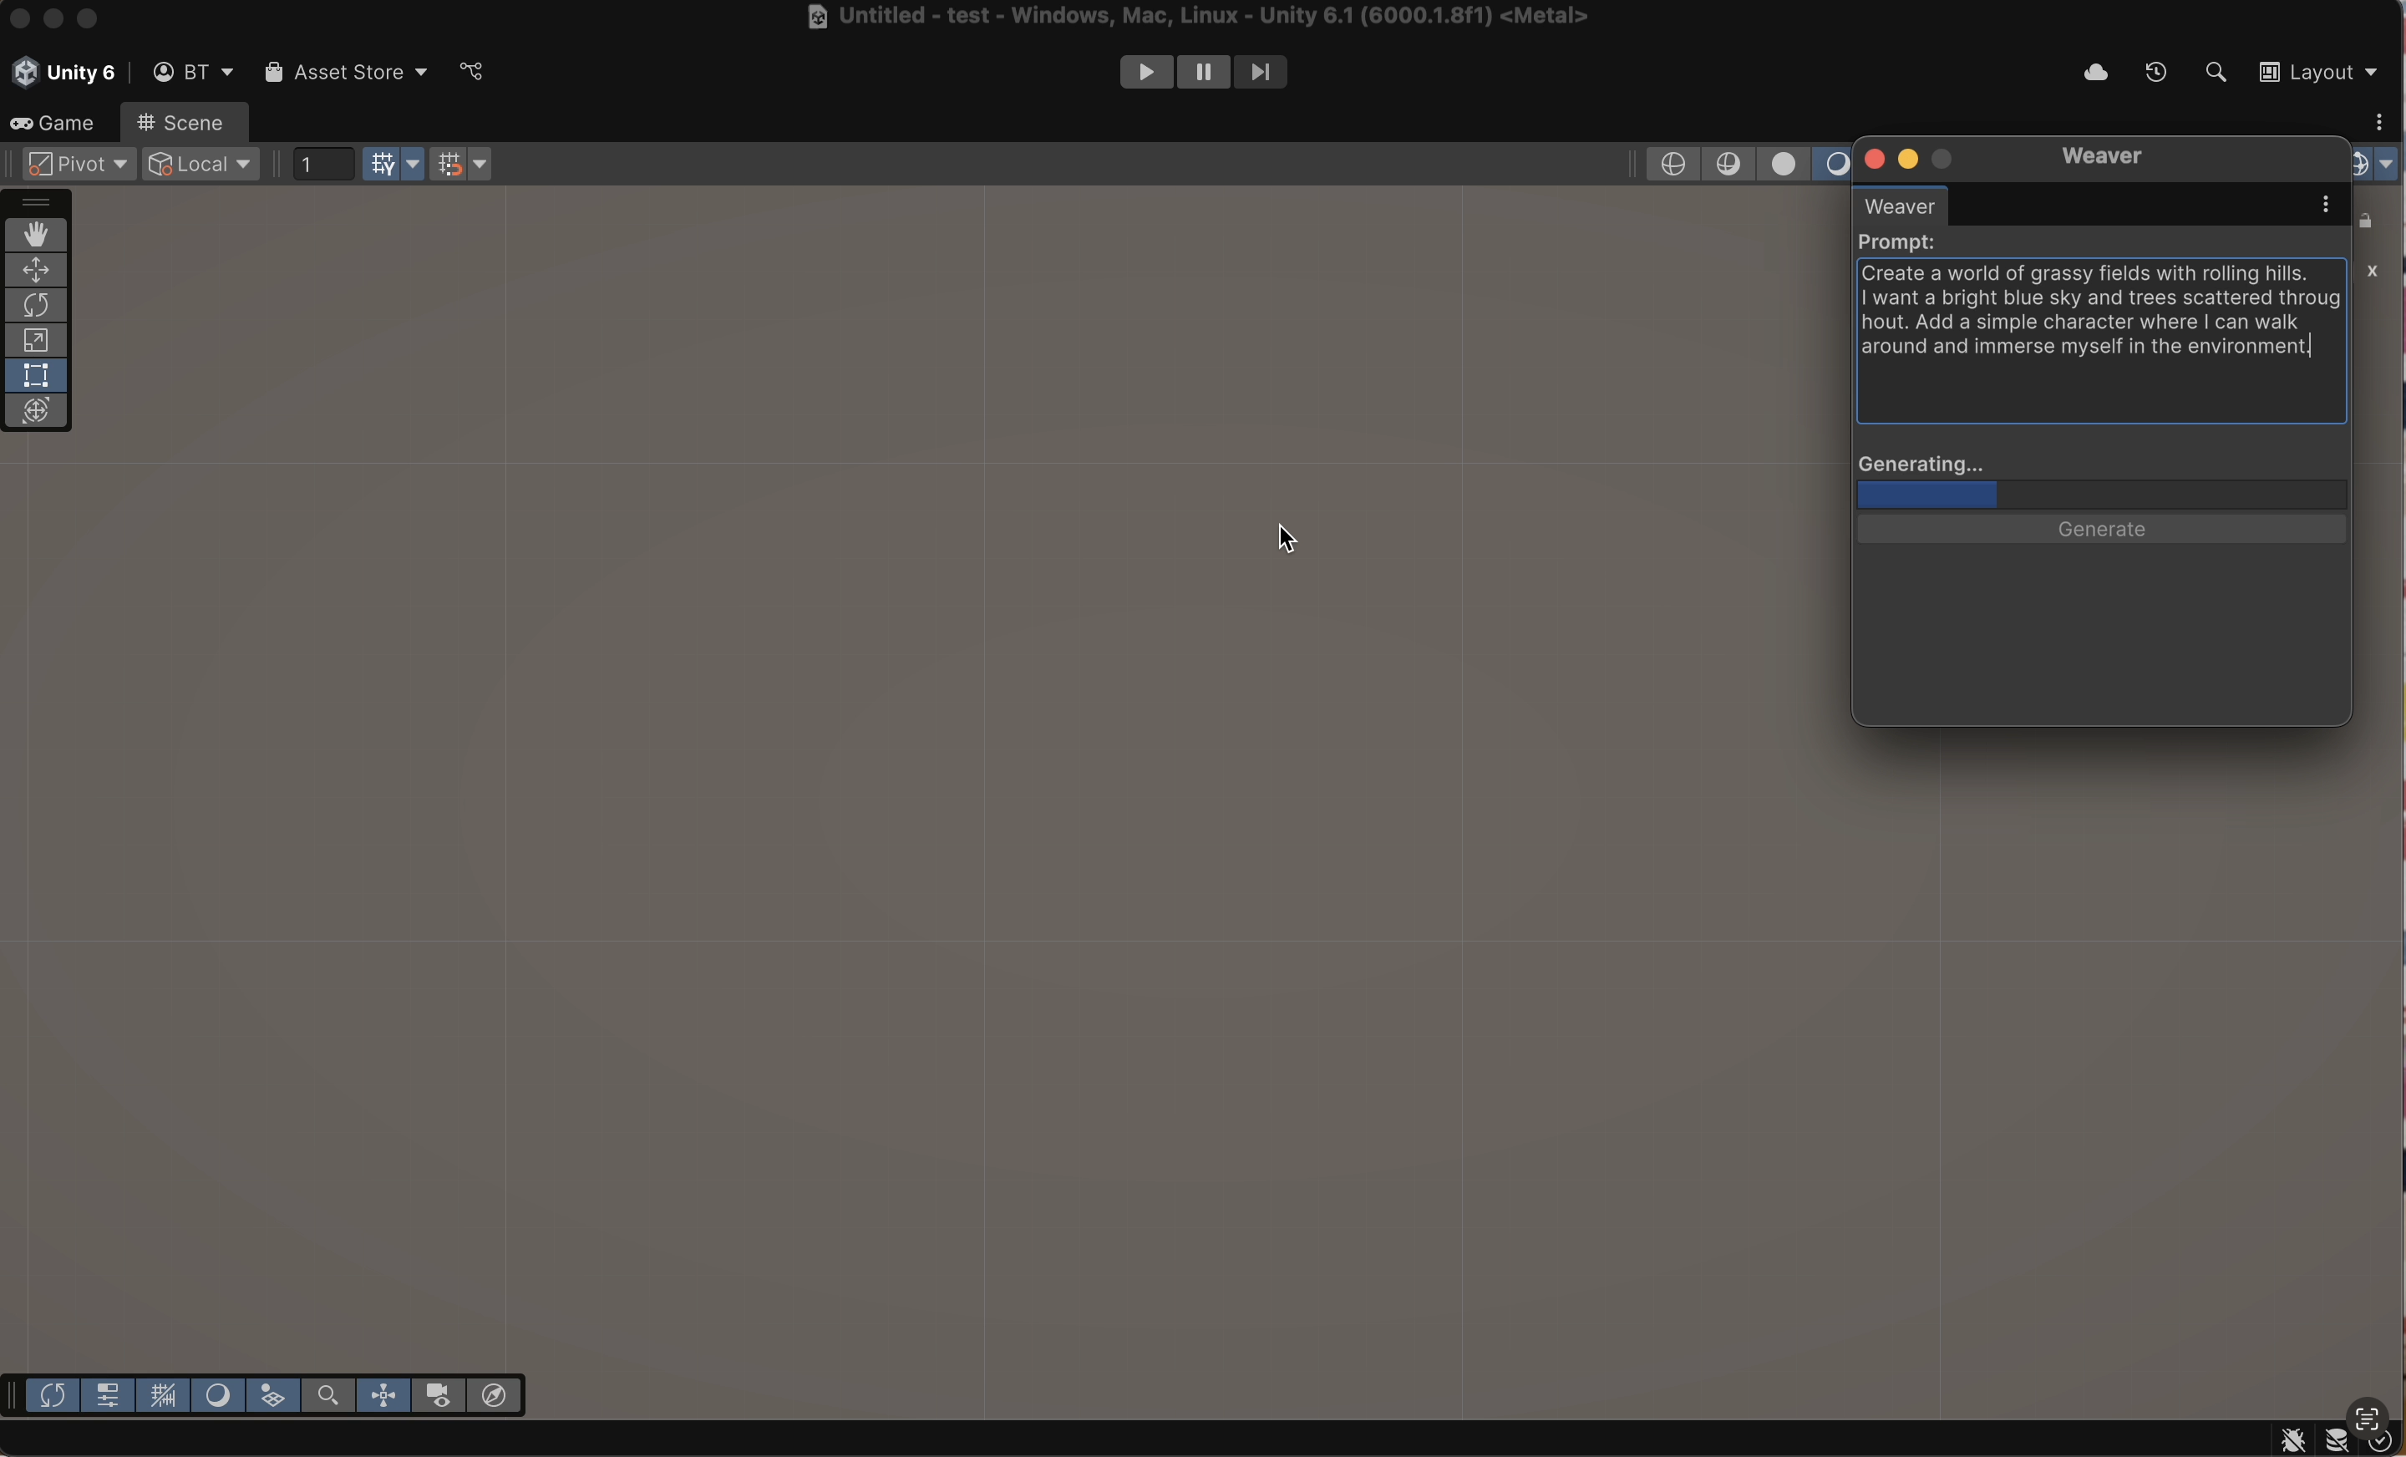Image resolution: width=2406 pixels, height=1457 pixels.
Task: Open the Pivot handle position dropdown
Action: 77,164
